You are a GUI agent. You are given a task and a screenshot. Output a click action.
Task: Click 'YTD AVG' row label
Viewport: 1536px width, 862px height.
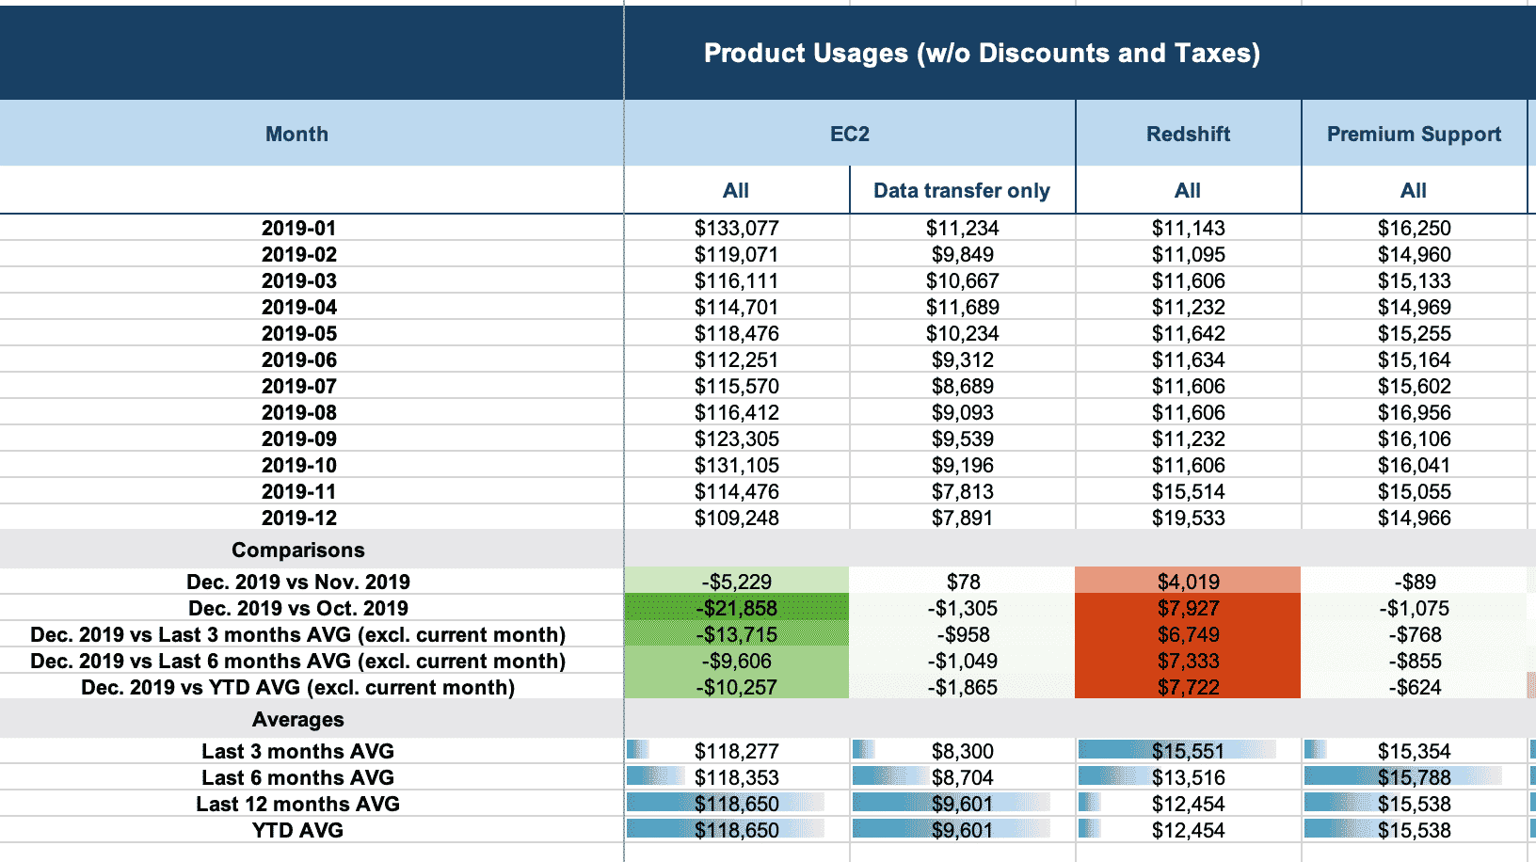298,830
